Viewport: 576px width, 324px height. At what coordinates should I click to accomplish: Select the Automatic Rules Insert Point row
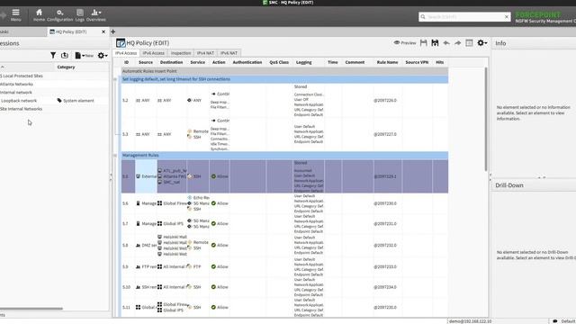coord(284,71)
